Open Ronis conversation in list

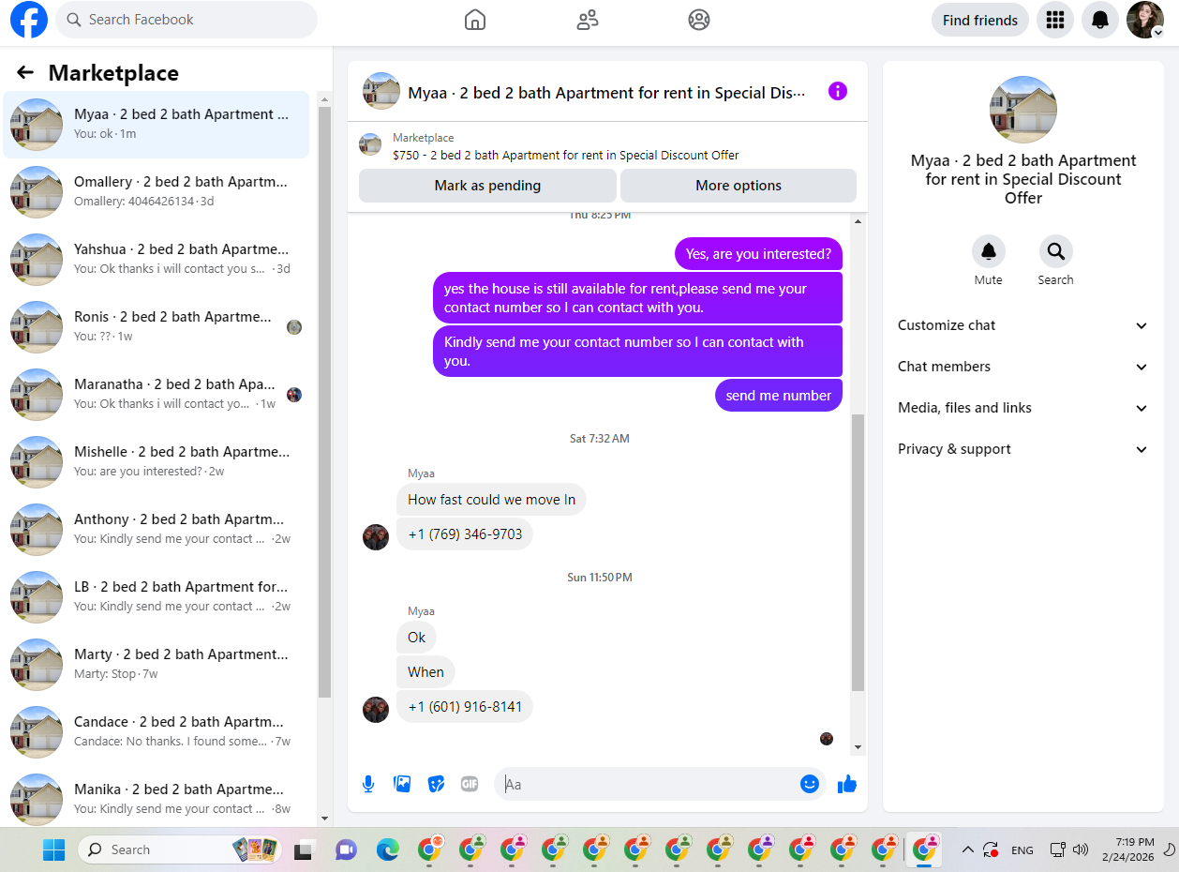pos(157,327)
